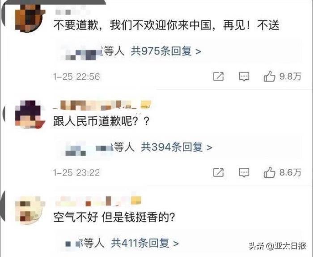Expand 共411条回复 replies
Screen dimensions: 313x257
(145, 243)
